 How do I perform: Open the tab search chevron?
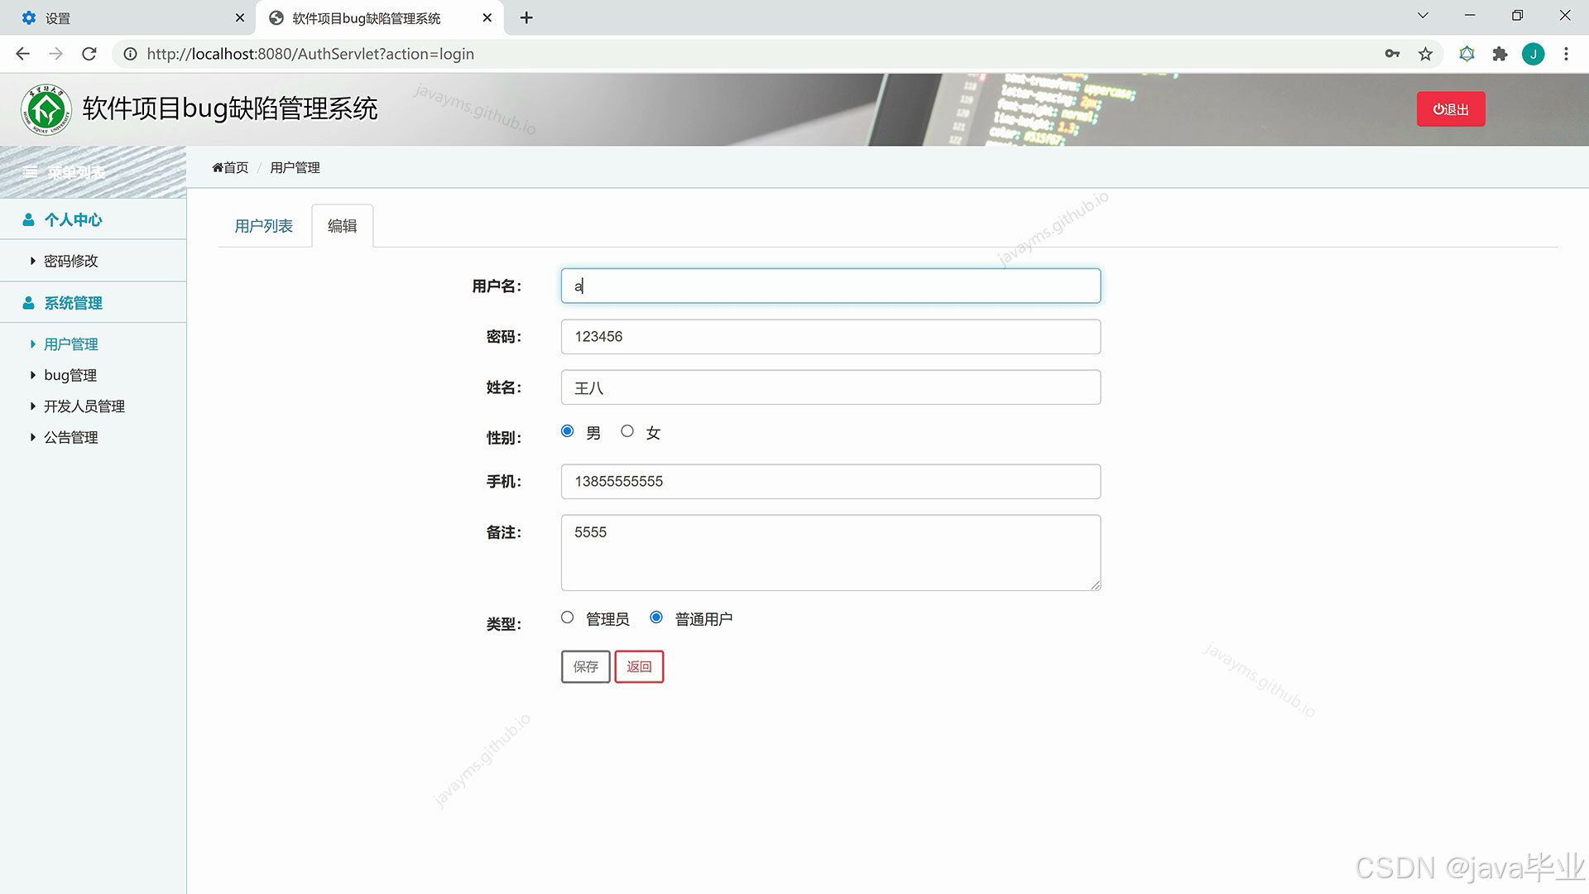click(1423, 16)
